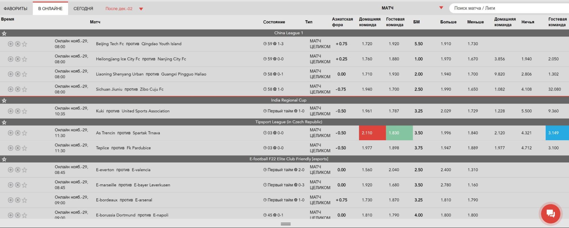Viewport: 569px width, 228px height.
Task: Click x icon on Kuki against United Sports row
Action: 18,111
